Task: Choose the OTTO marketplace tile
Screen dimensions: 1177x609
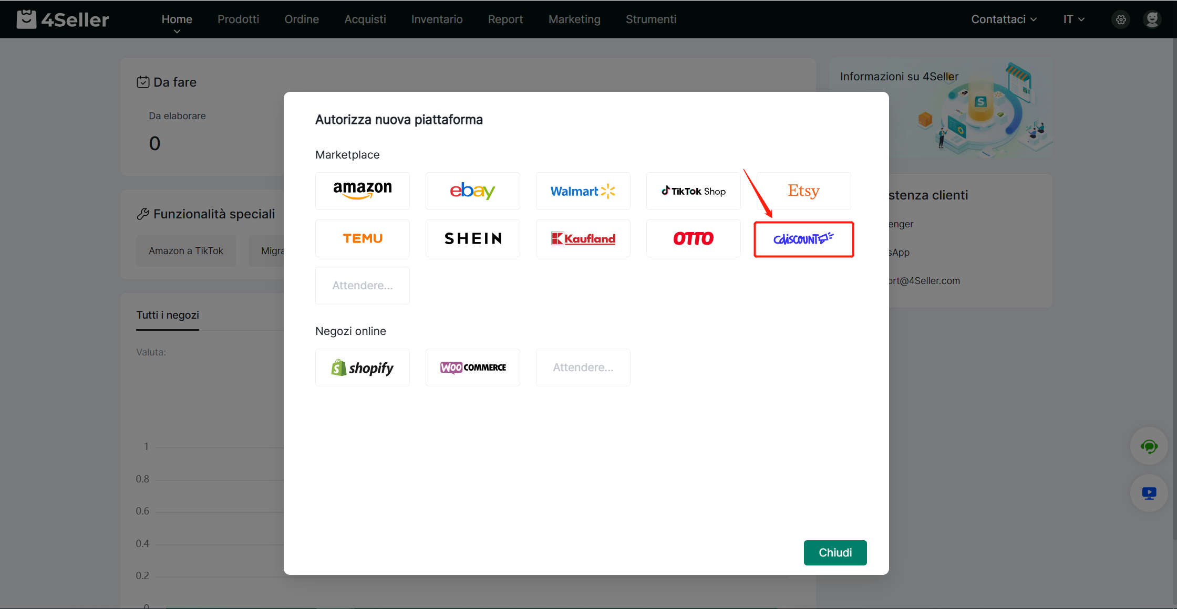Action: click(x=693, y=238)
